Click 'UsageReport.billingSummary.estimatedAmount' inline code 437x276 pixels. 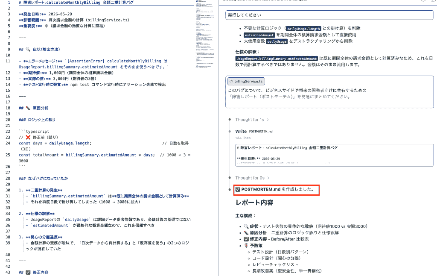coord(277,59)
